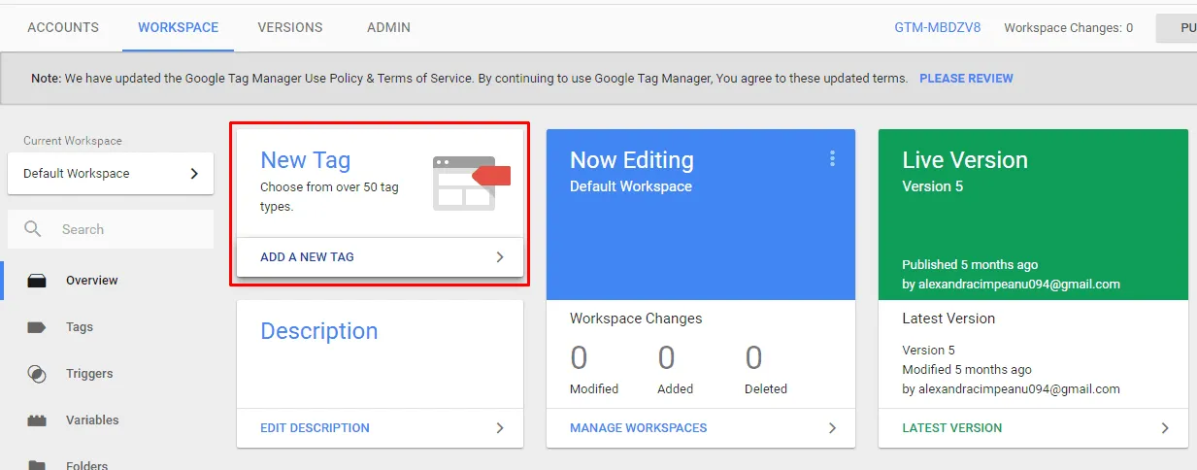The height and width of the screenshot is (470, 1197).
Task: Click the Description card heading
Action: click(318, 331)
